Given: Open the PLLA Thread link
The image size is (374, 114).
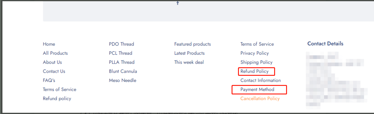Looking at the screenshot, I should click(122, 62).
